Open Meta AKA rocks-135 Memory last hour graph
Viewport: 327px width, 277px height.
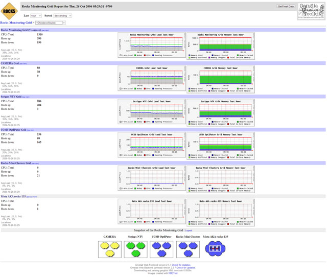tap(221, 213)
